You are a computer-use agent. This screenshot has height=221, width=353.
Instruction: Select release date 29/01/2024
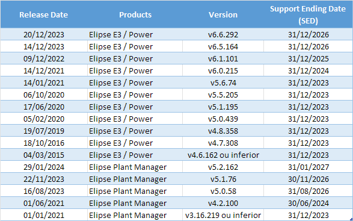(x=44, y=167)
